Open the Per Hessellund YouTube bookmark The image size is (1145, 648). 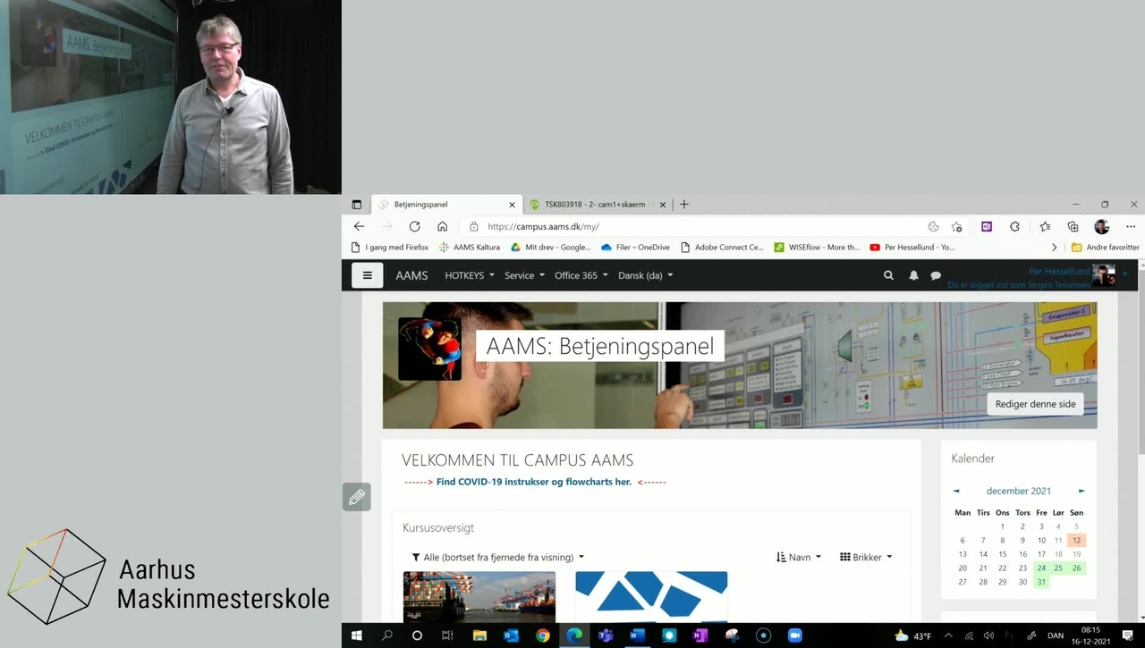point(912,248)
